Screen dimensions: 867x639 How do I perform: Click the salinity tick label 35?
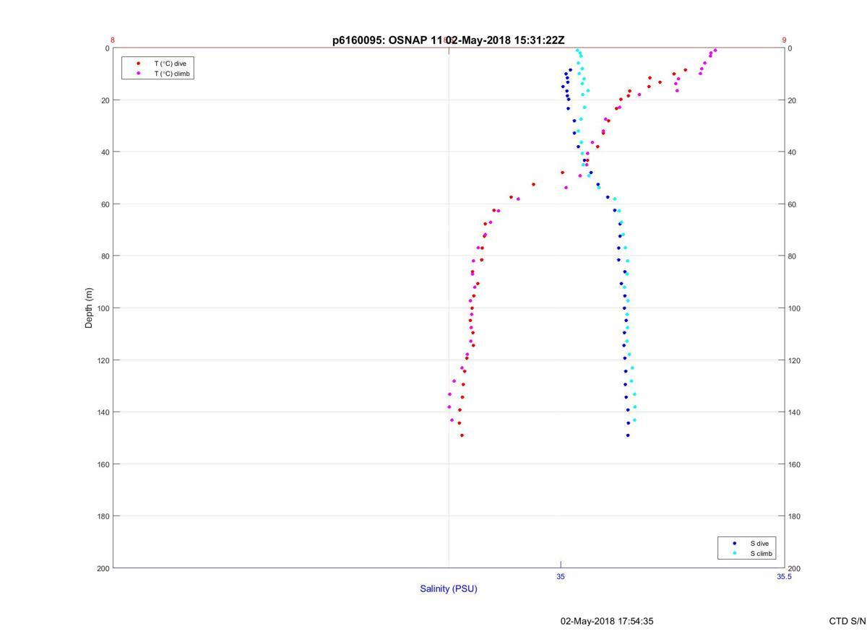561,577
